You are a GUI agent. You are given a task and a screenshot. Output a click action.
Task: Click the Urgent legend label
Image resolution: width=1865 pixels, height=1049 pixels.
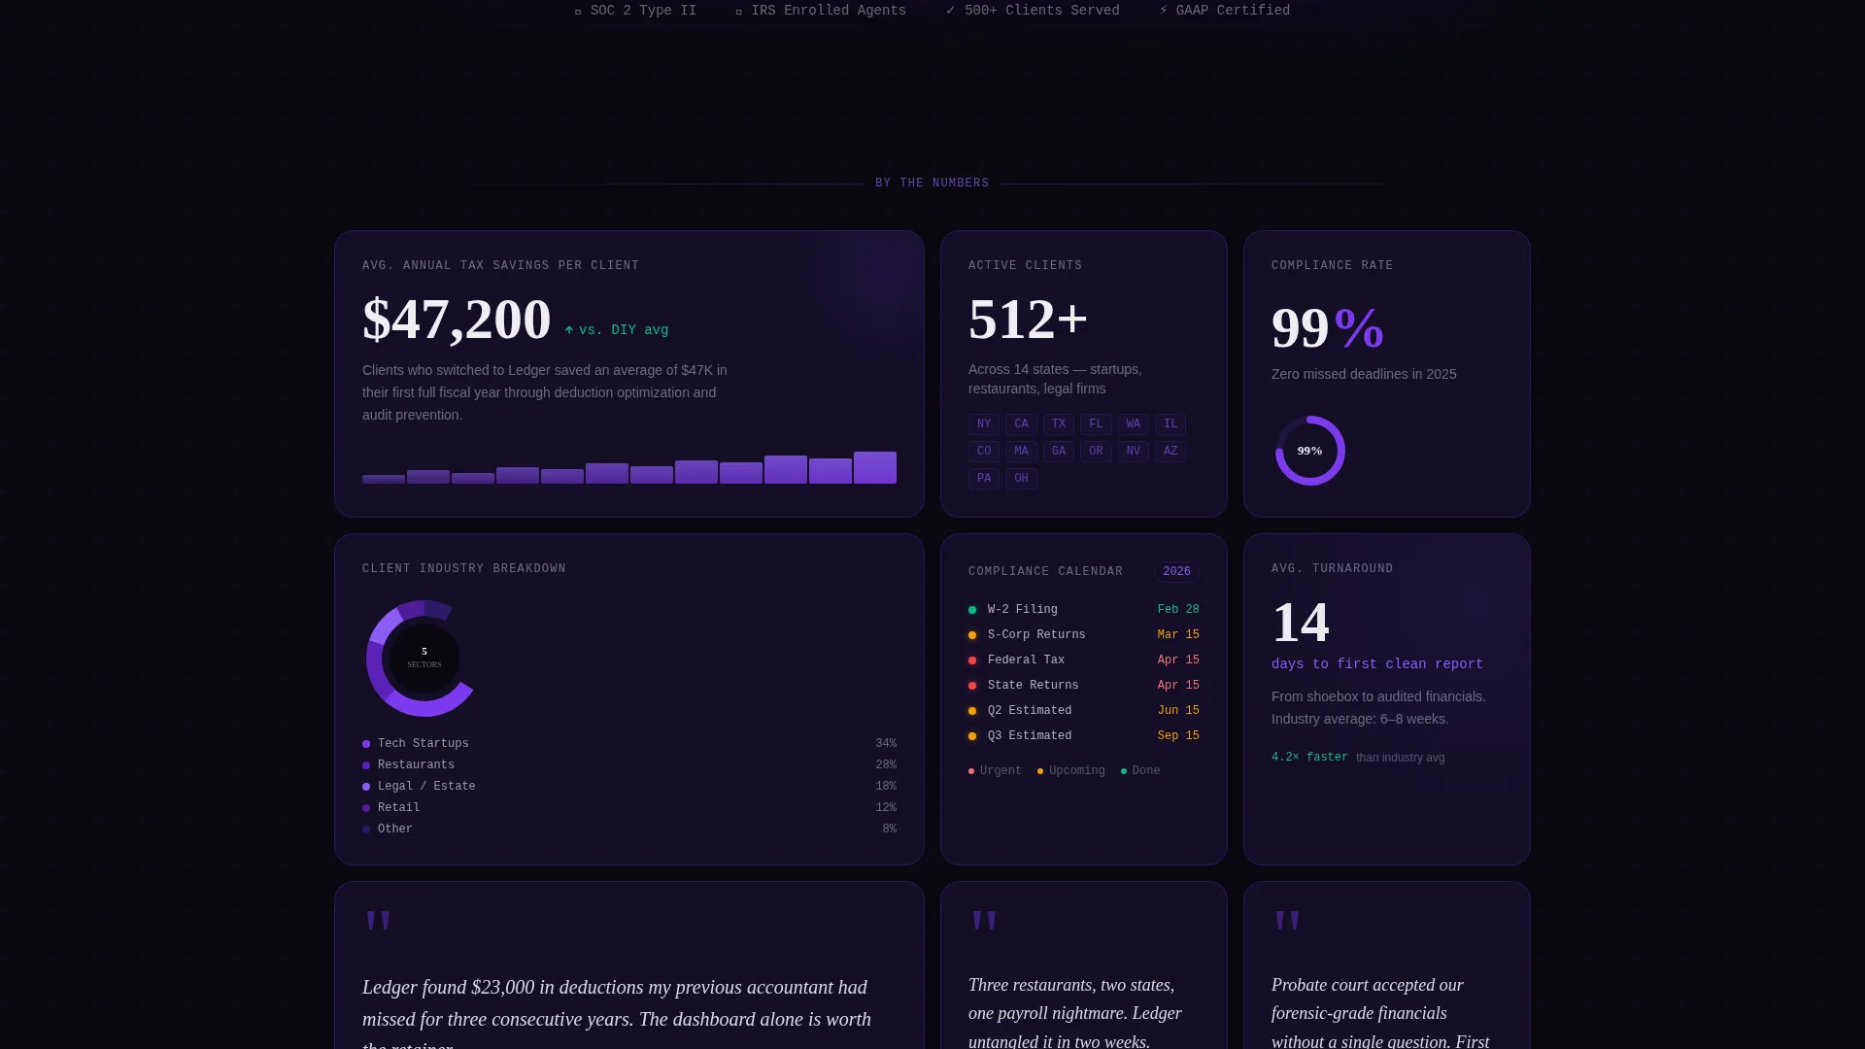[x=995, y=771]
